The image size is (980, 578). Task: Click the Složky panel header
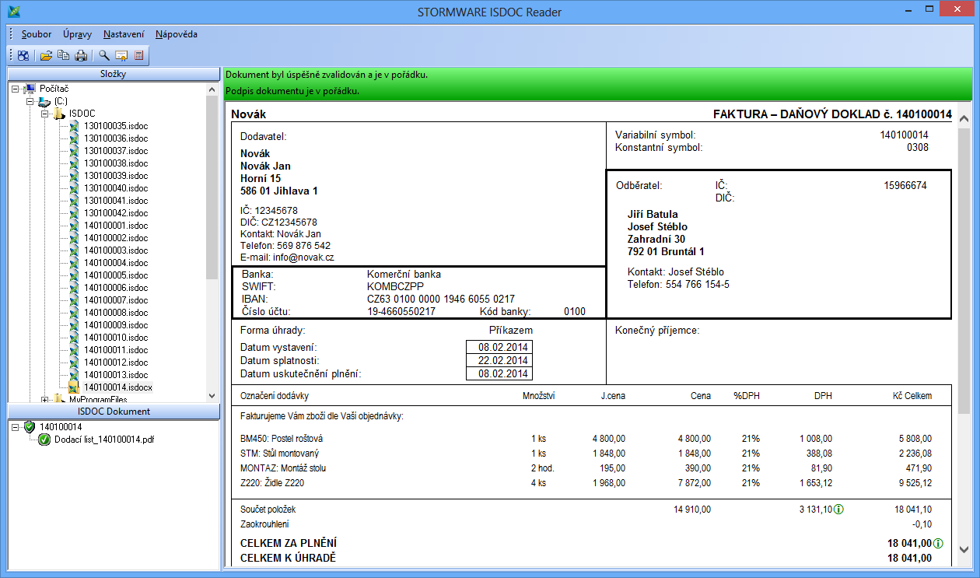[114, 74]
